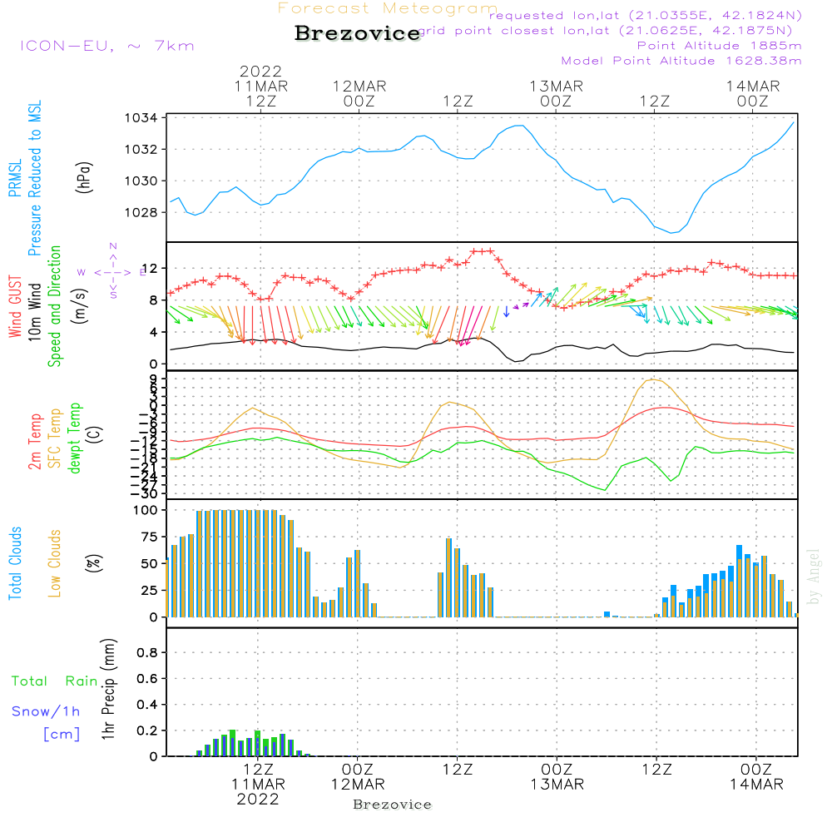This screenshot has height=832, width=832.
Task: Click the 'Pressure Reduced to MSL' label
Action: pos(34,178)
